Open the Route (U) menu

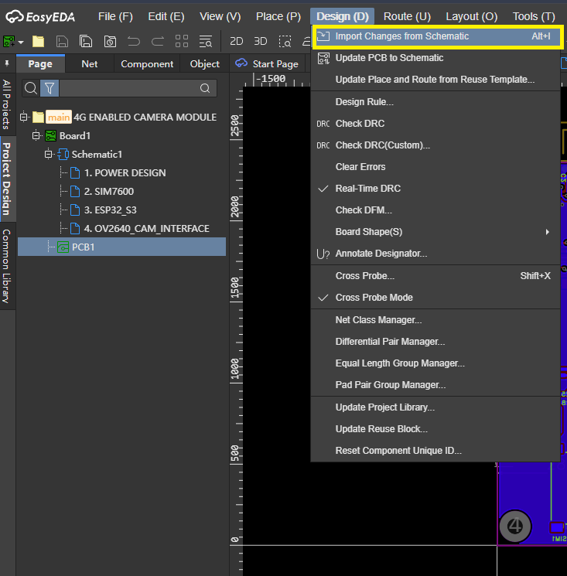pyautogui.click(x=407, y=16)
